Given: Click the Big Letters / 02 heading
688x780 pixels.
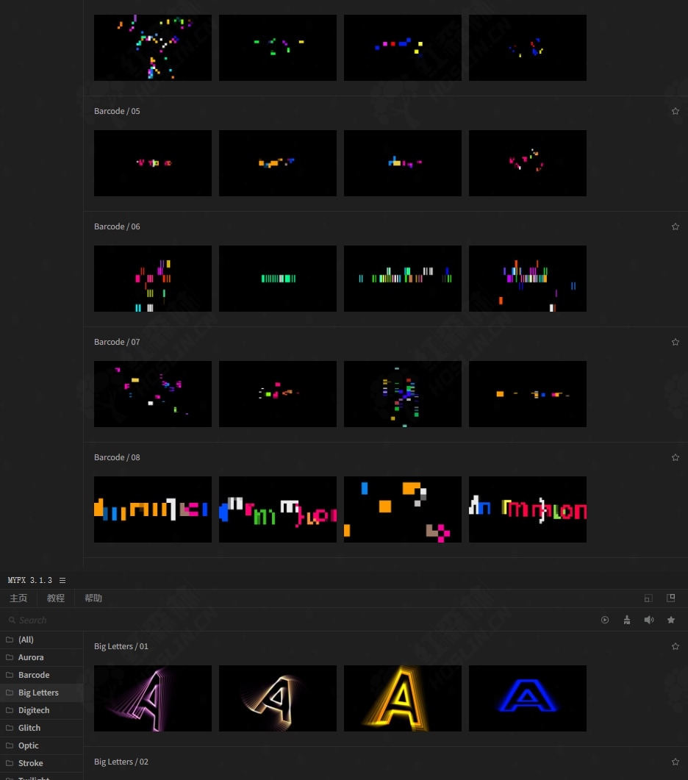Looking at the screenshot, I should 121,762.
